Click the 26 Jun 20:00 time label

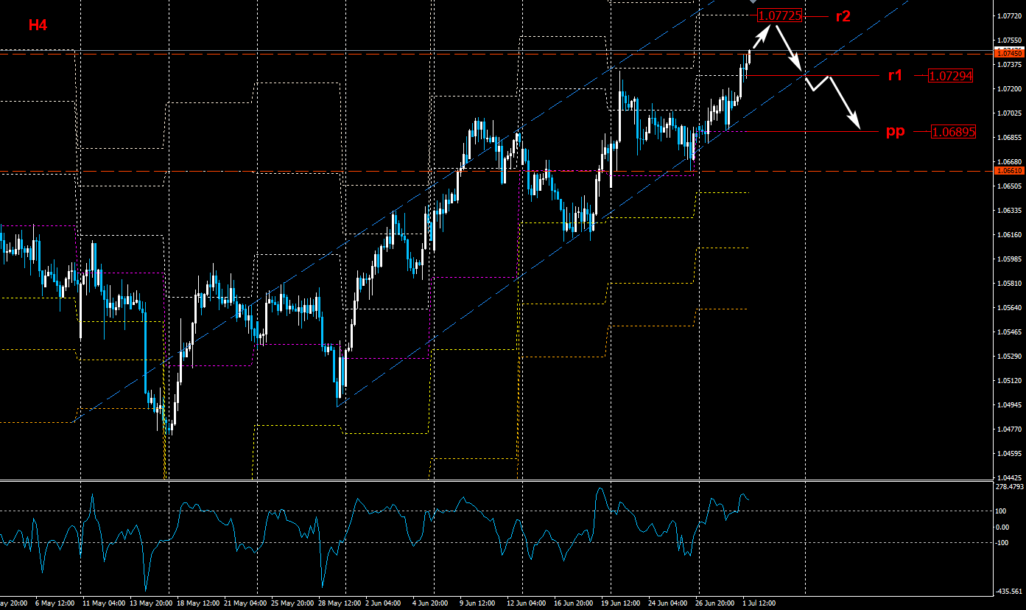[717, 603]
